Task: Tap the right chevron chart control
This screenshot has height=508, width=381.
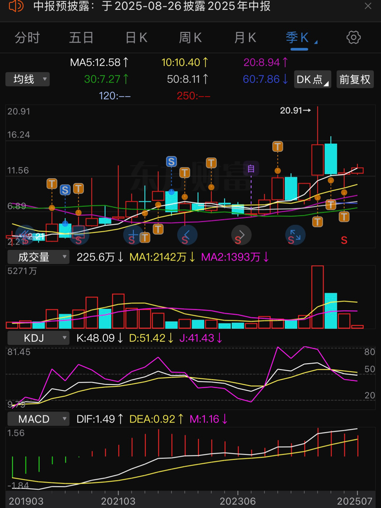Action: click(x=242, y=235)
